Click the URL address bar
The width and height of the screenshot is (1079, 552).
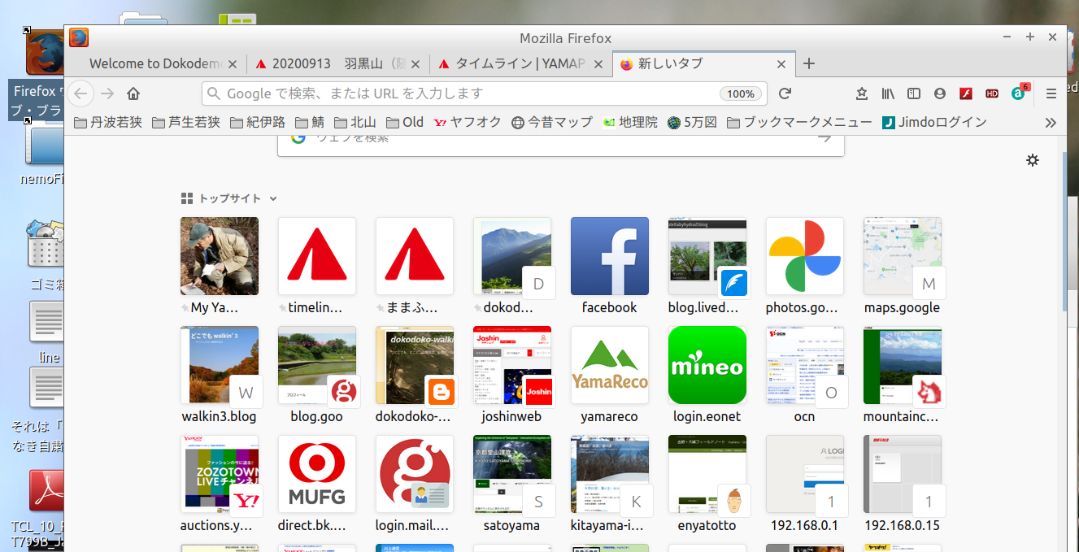click(463, 93)
